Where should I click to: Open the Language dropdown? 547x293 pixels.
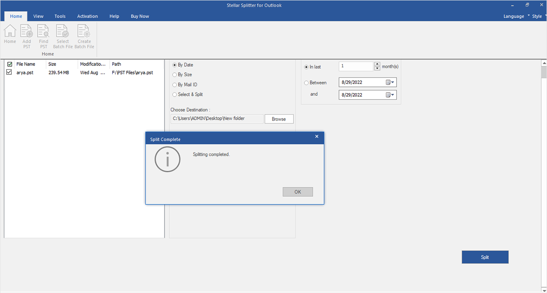click(516, 16)
